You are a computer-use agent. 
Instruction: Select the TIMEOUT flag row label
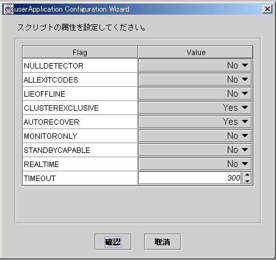pos(40,179)
